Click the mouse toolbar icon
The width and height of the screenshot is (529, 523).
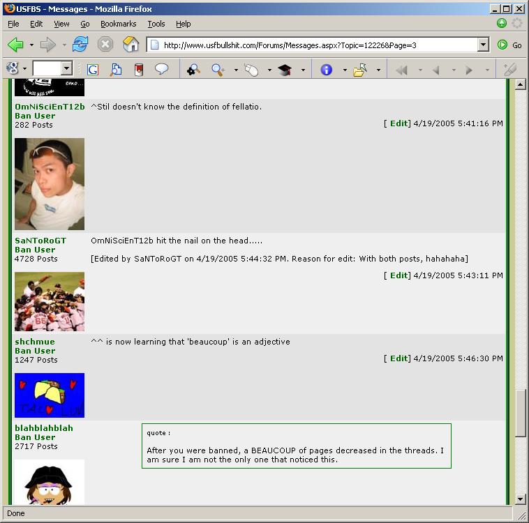point(251,70)
